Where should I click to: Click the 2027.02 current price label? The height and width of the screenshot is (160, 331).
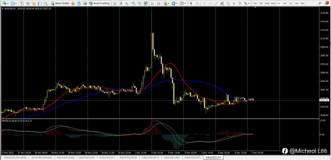point(324,100)
